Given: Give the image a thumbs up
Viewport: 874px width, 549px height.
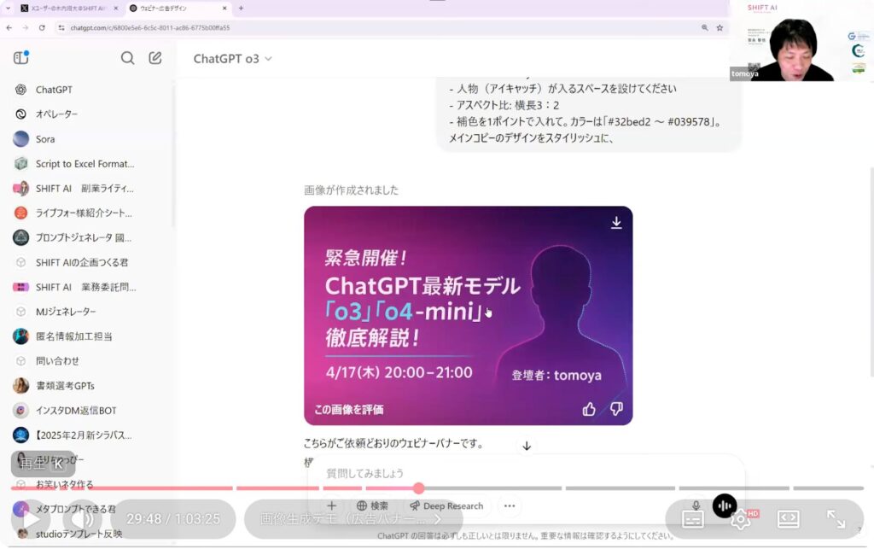Looking at the screenshot, I should pyautogui.click(x=589, y=409).
